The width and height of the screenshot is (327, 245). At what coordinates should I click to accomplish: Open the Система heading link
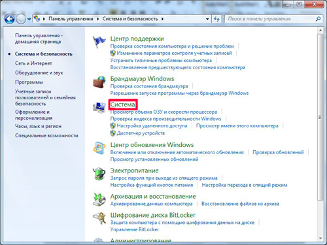click(122, 105)
